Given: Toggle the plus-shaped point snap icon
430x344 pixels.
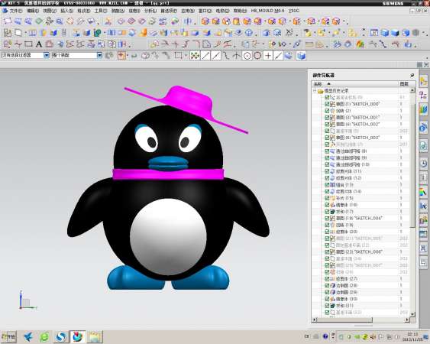Looking at the screenshot, I should point(268,56).
